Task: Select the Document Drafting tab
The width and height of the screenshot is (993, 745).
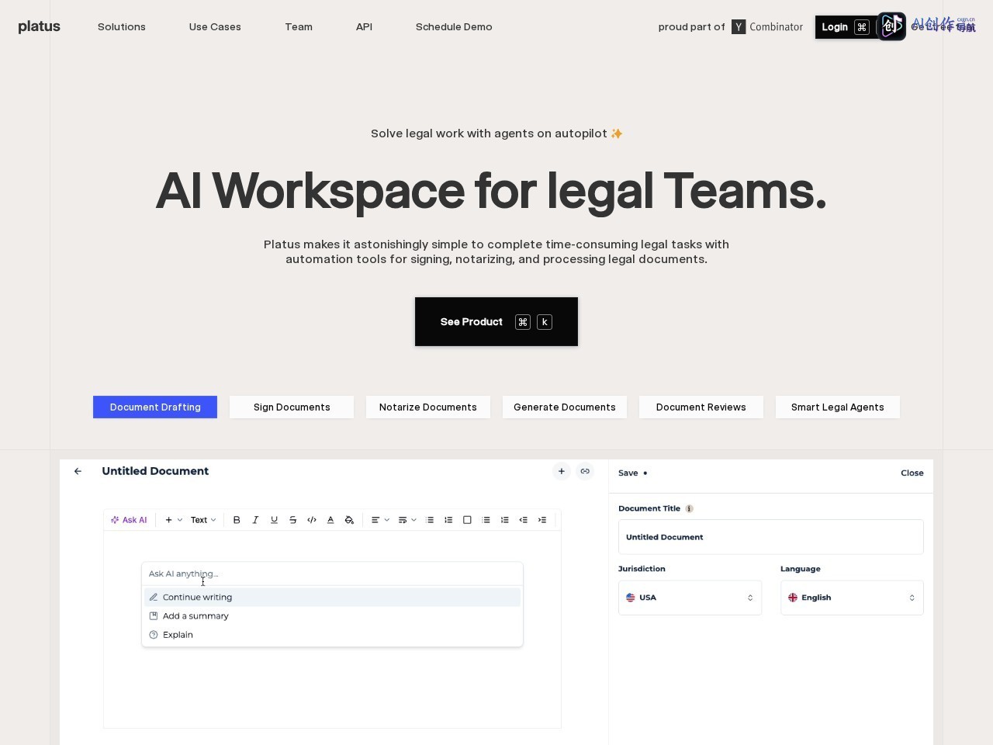Action: [155, 407]
